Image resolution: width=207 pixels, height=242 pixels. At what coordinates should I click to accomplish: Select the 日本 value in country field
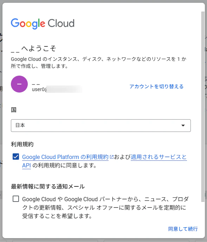[x=20, y=125]
